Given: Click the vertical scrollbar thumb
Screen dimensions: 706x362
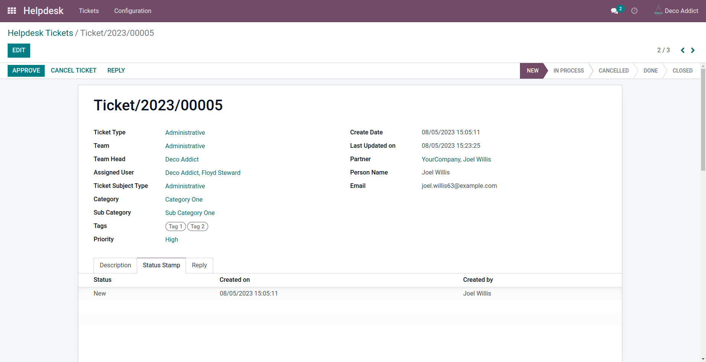Looking at the screenshot, I should [x=703, y=120].
